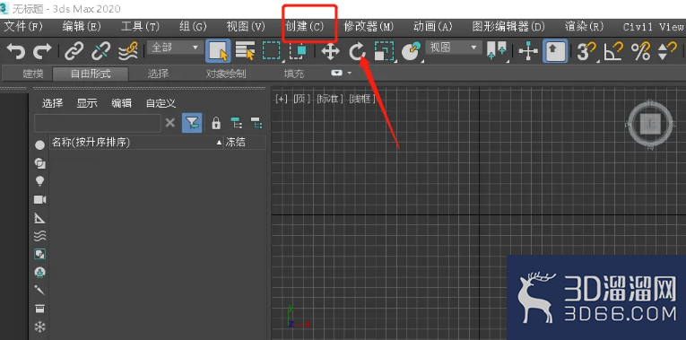Image resolution: width=686 pixels, height=340 pixels.
Task: Toggle the Angle Snap button
Action: coord(613,51)
